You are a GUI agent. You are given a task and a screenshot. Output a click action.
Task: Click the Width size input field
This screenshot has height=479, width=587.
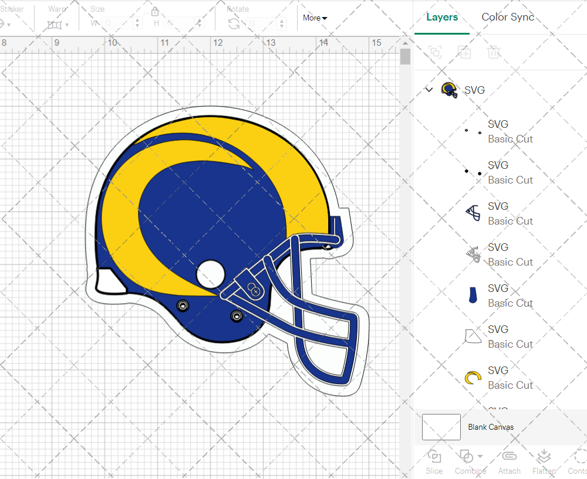click(x=117, y=23)
